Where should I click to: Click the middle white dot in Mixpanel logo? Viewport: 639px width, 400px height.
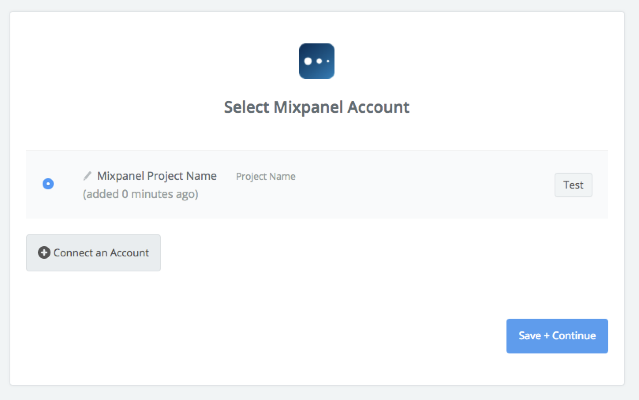pyautogui.click(x=319, y=61)
